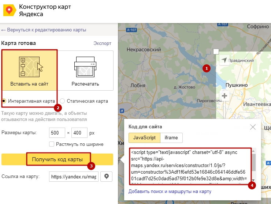Open Добавить поиск и маршруты на карту link
Screen dimensions: 271x204
click(x=170, y=191)
